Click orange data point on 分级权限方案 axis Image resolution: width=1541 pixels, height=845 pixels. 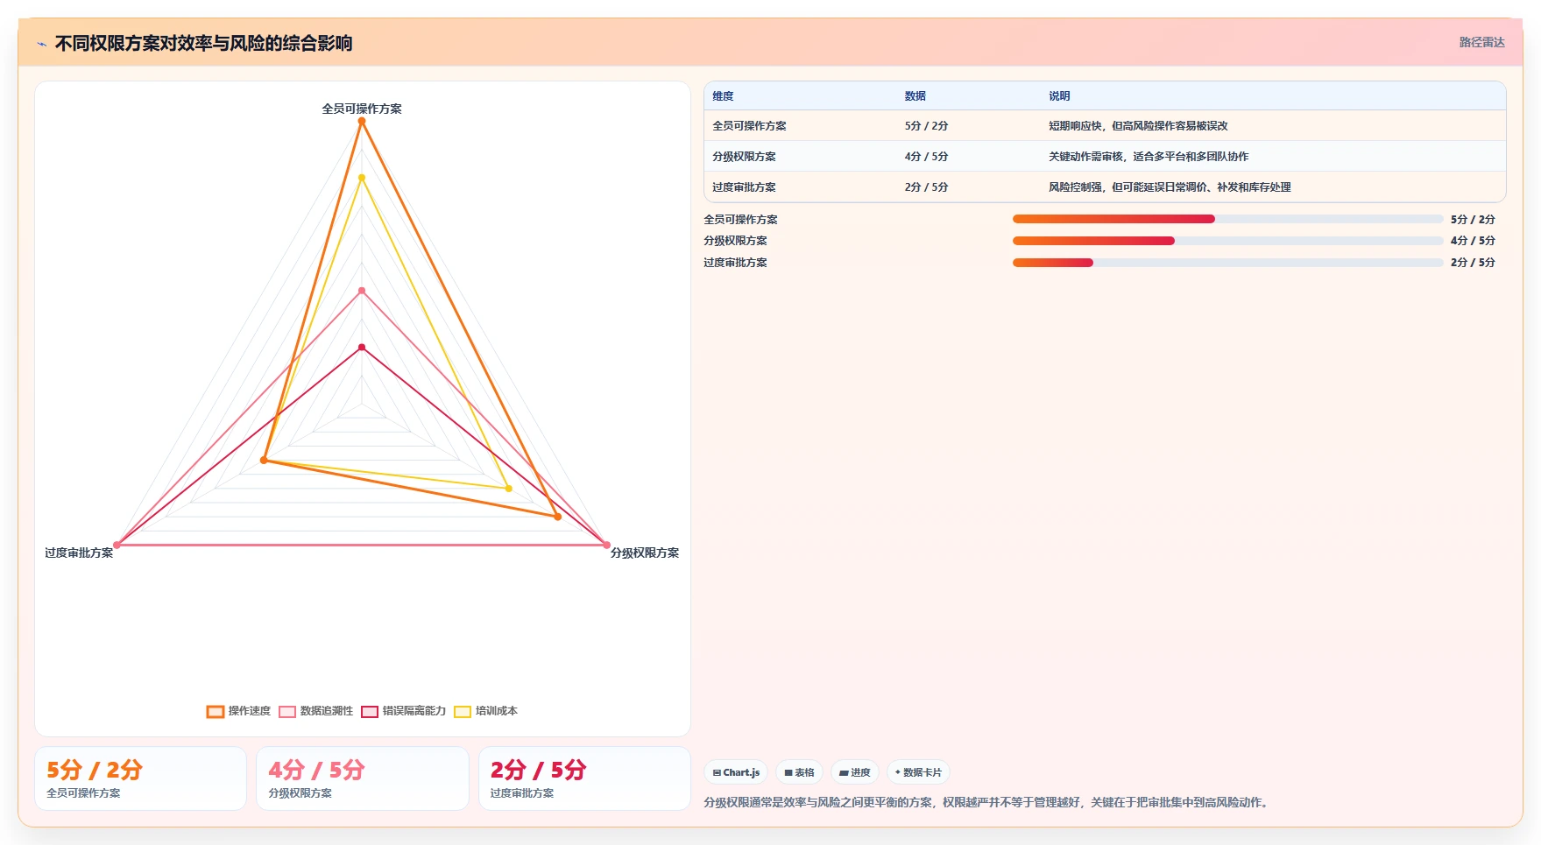(x=557, y=517)
